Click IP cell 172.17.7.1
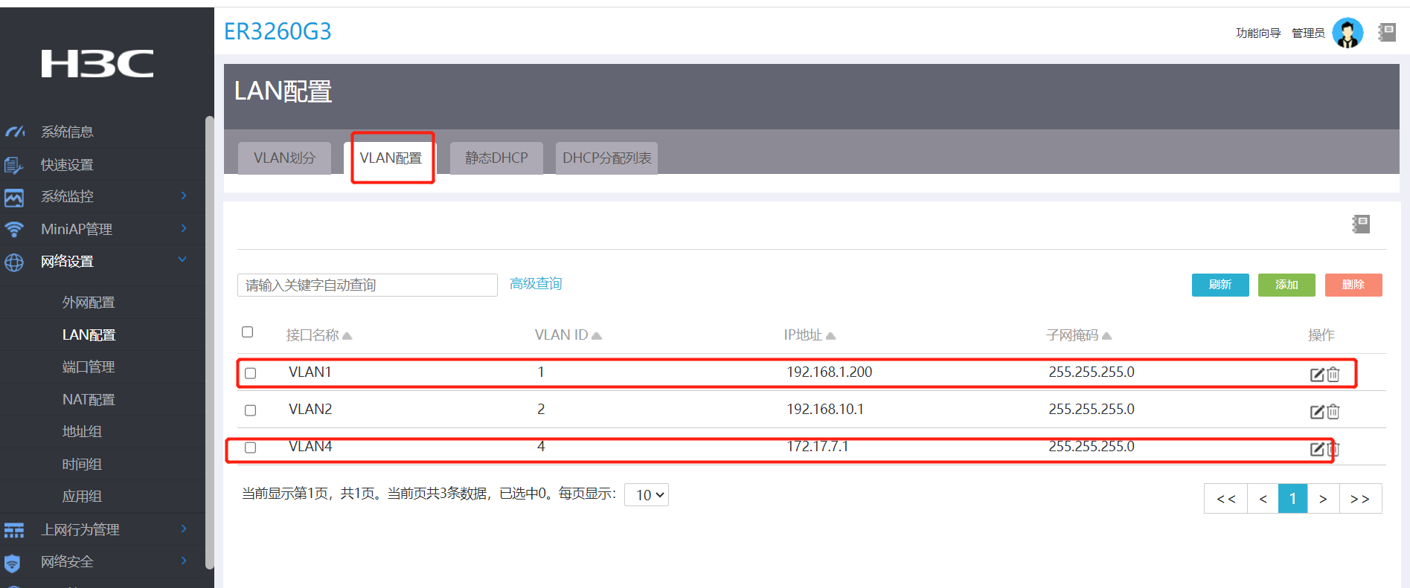This screenshot has height=588, width=1410. pyautogui.click(x=818, y=446)
